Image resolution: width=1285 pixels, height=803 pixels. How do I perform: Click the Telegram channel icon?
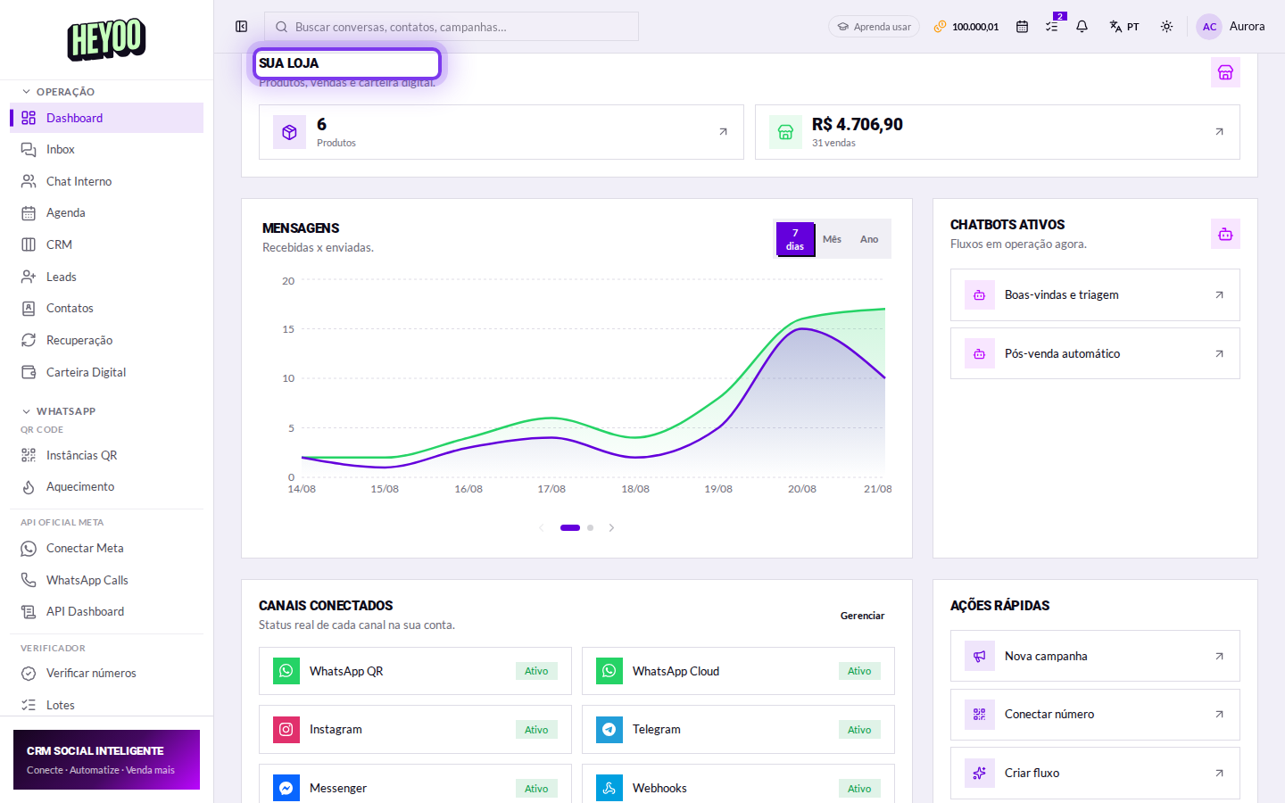[x=609, y=730]
